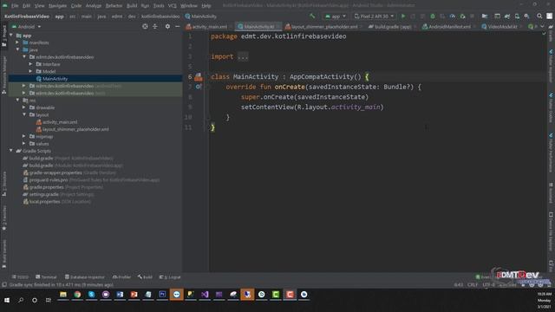This screenshot has width=555, height=312.
Task: Click the Task View taskbar icon
Action: click(49, 300)
